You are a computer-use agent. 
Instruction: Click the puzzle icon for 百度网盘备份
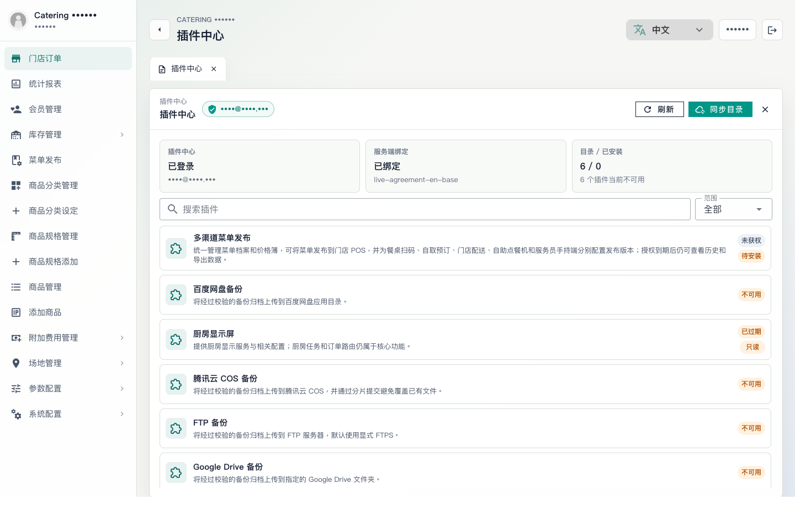tap(176, 295)
